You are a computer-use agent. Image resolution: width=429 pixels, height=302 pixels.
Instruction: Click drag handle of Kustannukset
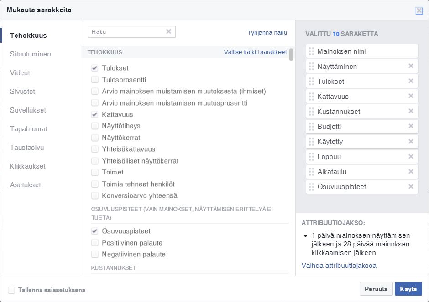click(311, 112)
